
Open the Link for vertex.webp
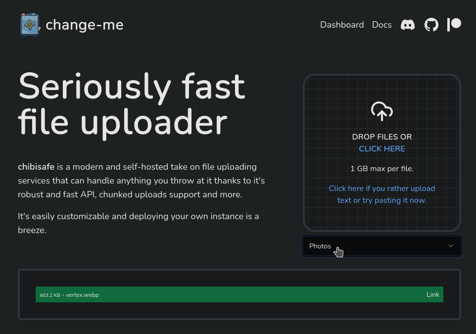(432, 294)
